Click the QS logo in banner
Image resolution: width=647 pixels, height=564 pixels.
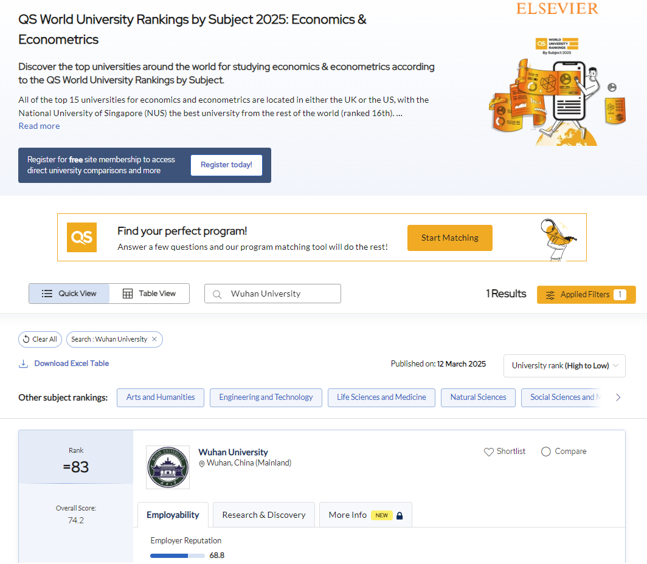[x=82, y=238]
